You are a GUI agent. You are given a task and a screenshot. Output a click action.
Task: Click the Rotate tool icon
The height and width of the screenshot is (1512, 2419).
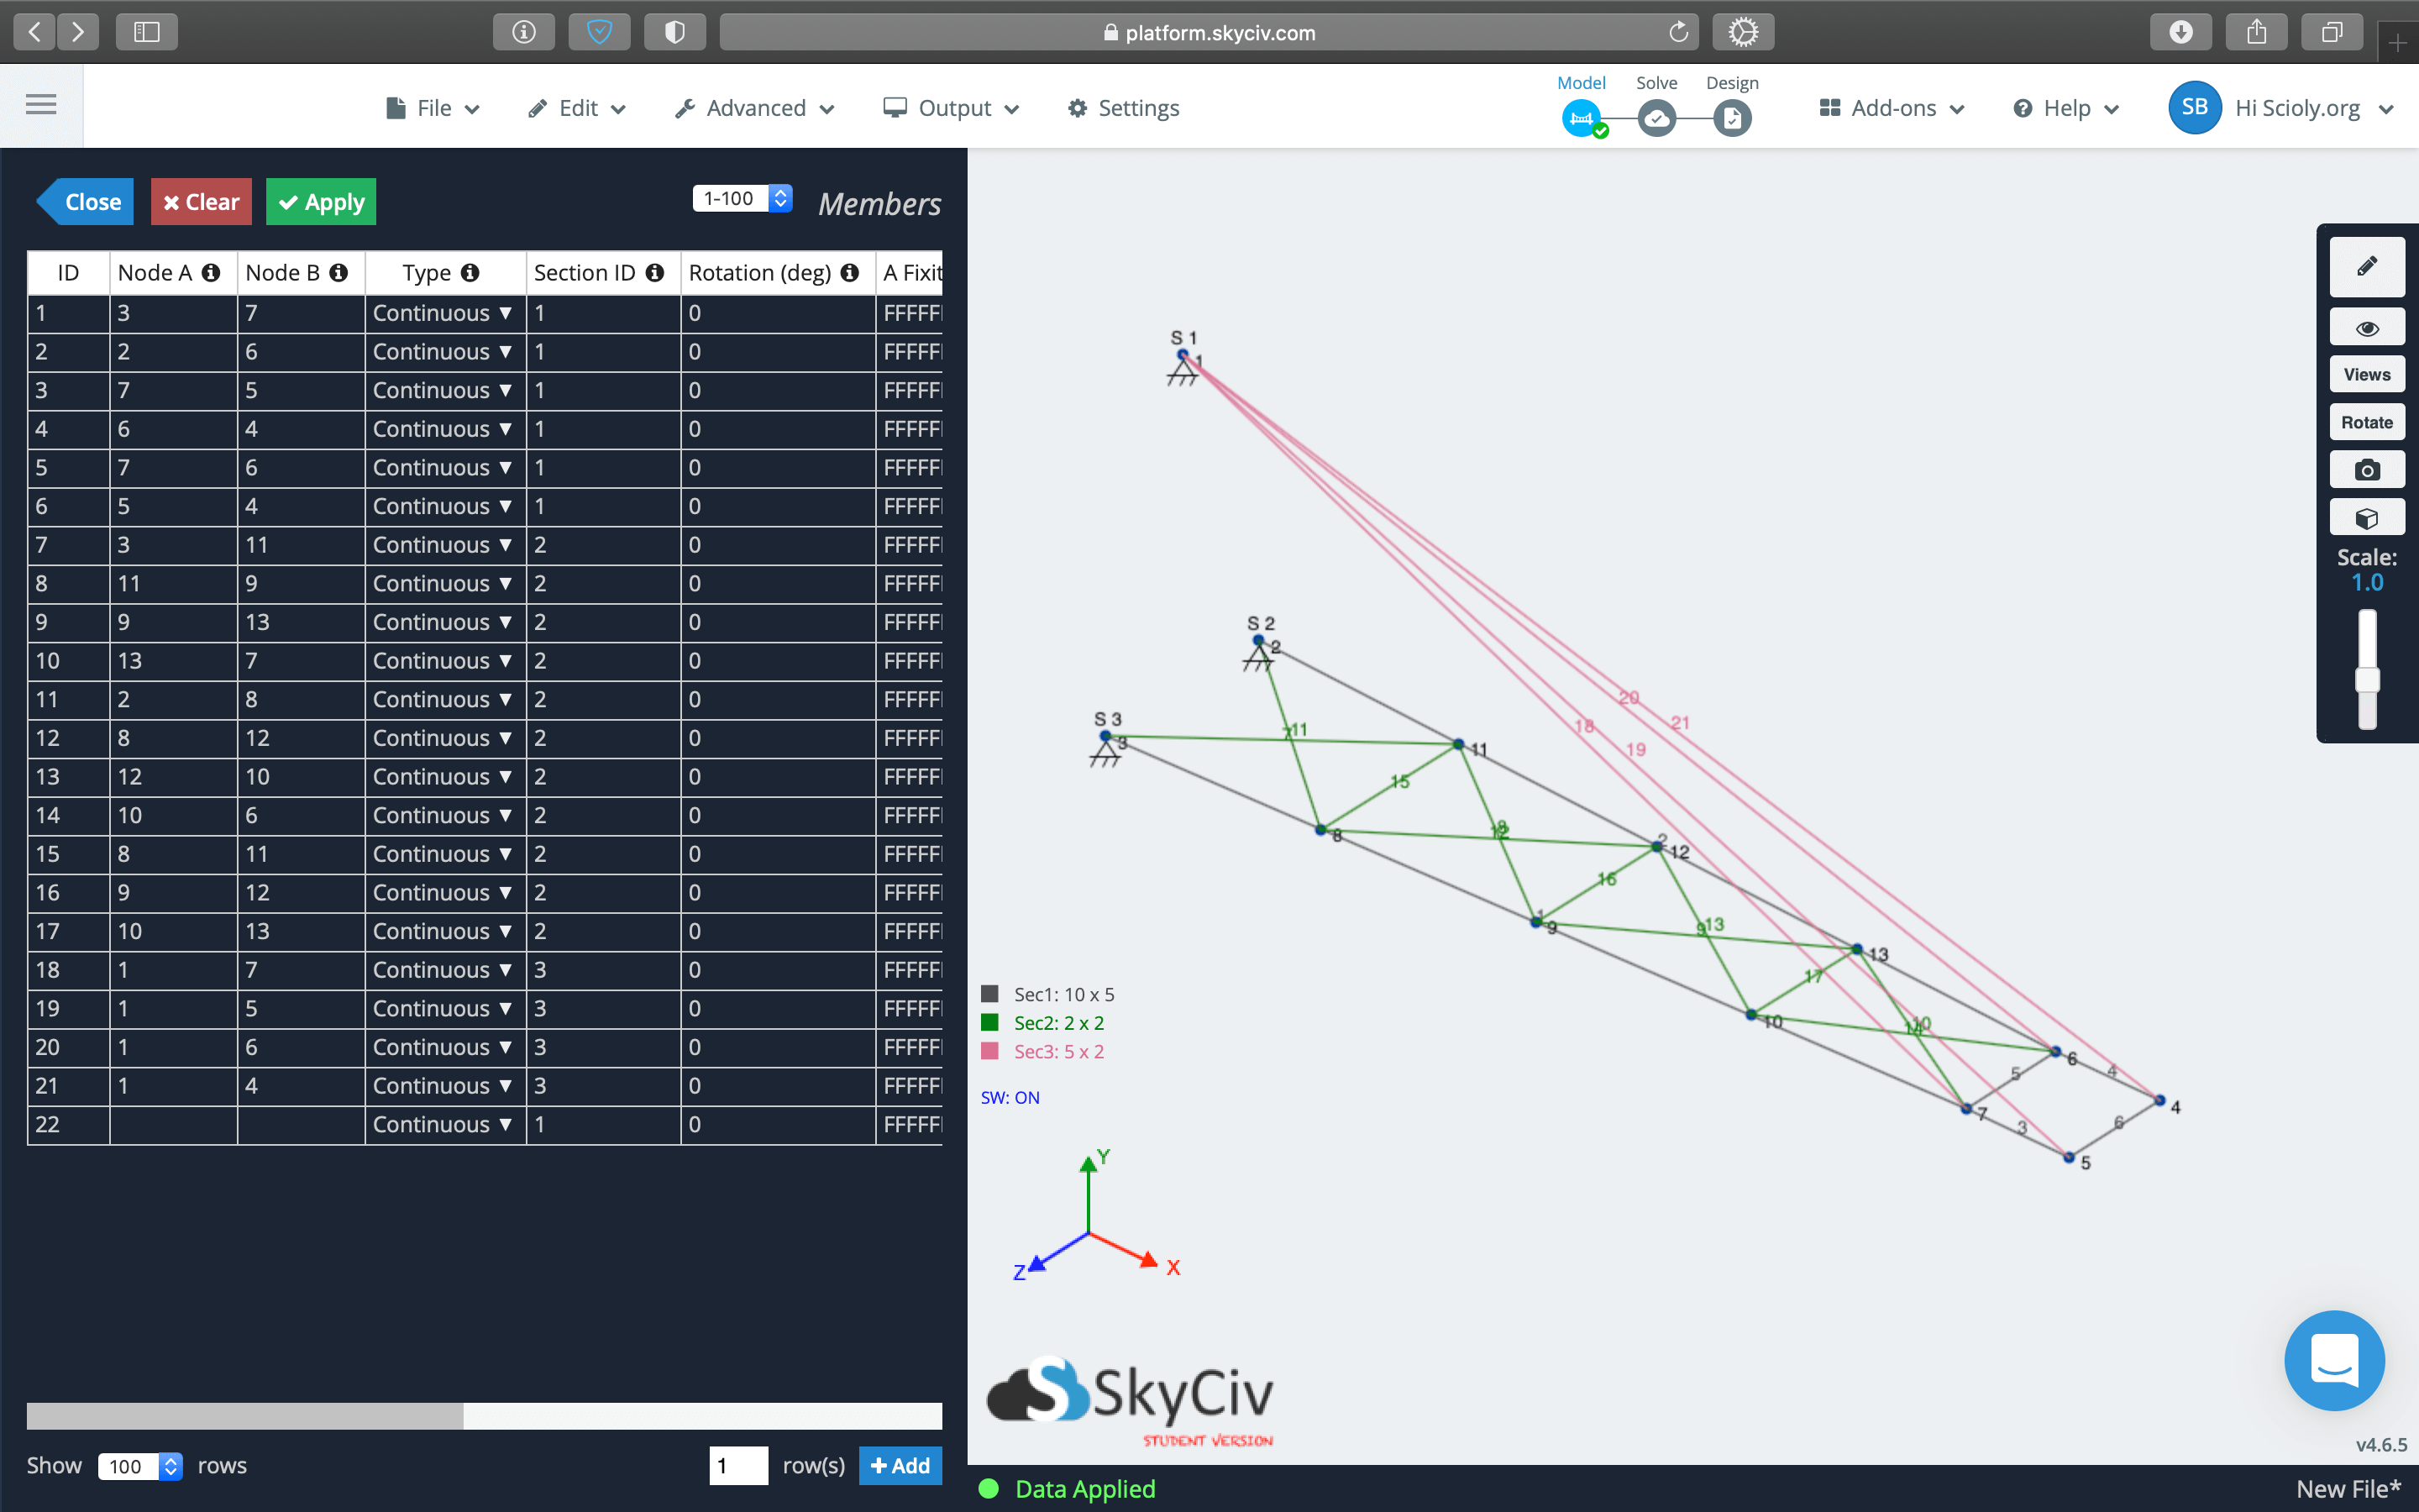(2367, 422)
